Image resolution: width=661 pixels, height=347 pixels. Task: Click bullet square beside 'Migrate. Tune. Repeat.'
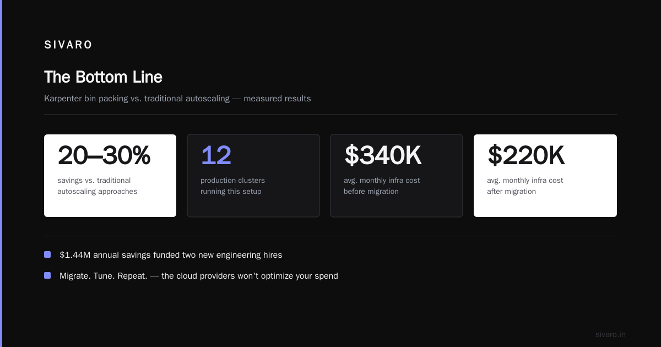(47, 275)
